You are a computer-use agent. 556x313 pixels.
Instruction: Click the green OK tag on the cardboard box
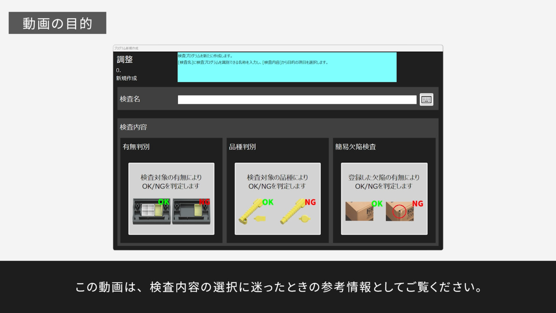point(377,204)
